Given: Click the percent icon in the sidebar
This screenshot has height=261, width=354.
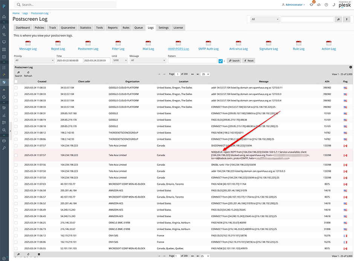Looking at the screenshot, I should point(4,35).
